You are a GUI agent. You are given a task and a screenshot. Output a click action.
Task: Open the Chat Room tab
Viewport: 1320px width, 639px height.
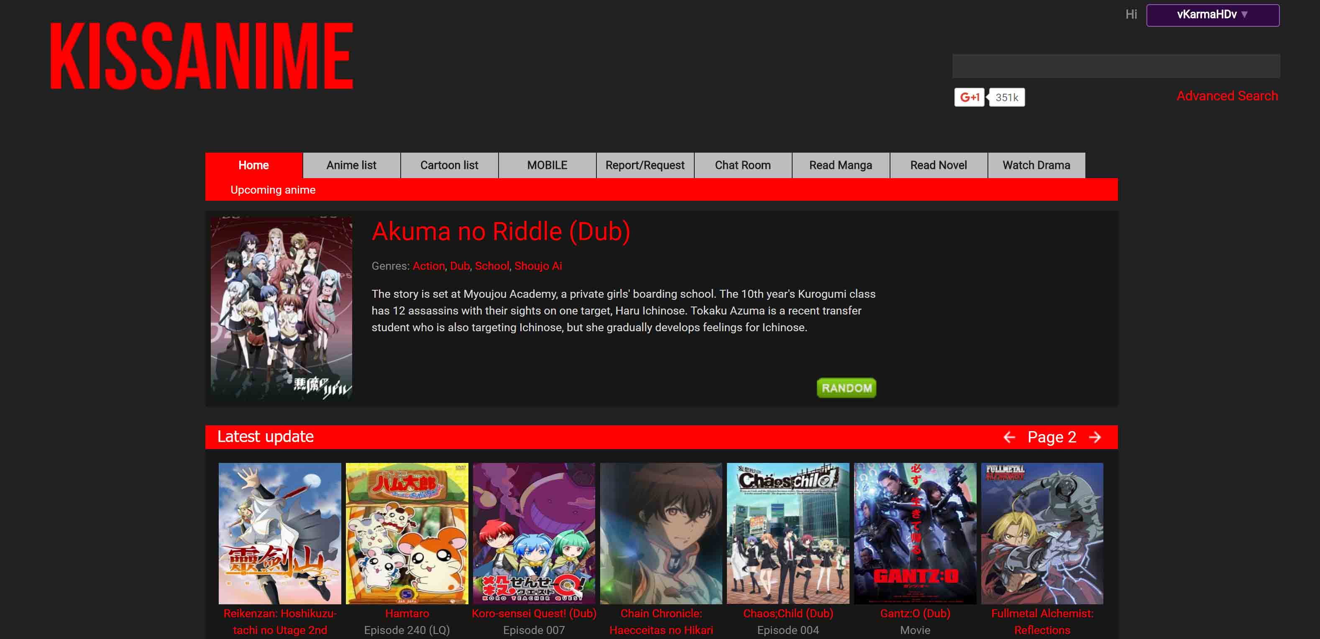pos(743,165)
